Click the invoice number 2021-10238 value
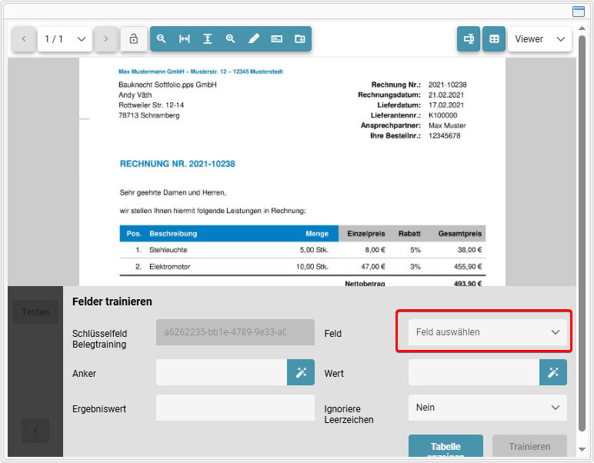Image resolution: width=594 pixels, height=463 pixels. coord(447,85)
